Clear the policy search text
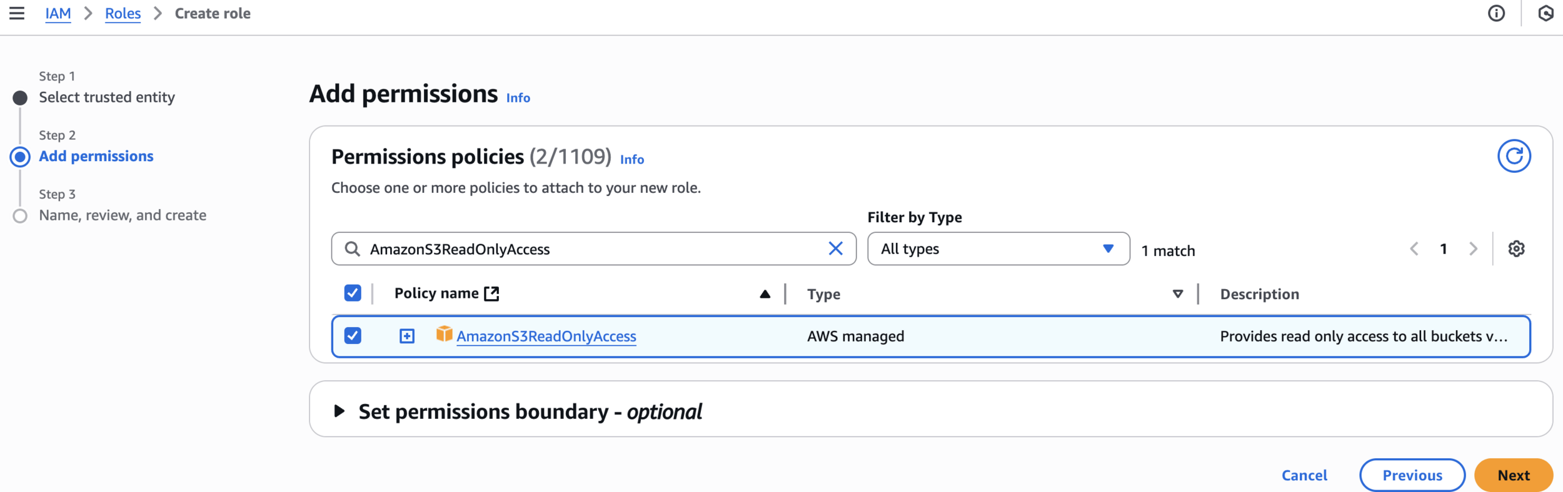1563x492 pixels. tap(835, 248)
